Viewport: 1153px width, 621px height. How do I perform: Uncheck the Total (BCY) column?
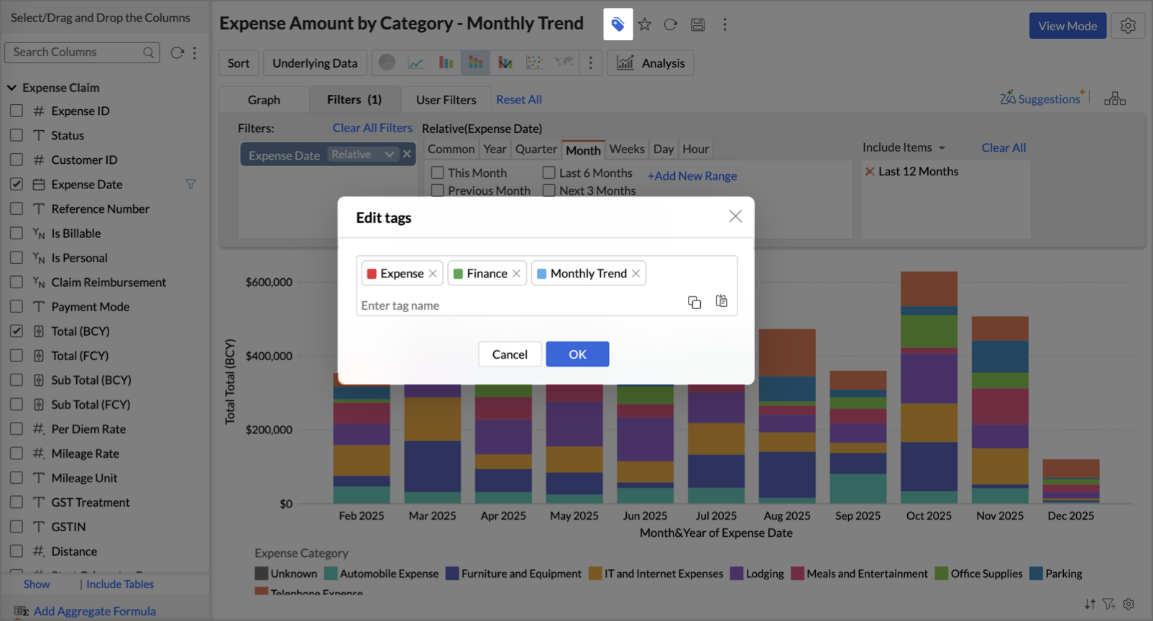click(17, 331)
